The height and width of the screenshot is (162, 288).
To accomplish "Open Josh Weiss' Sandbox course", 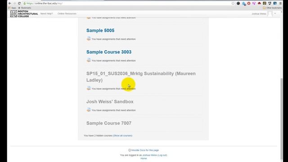I will 110,102.
